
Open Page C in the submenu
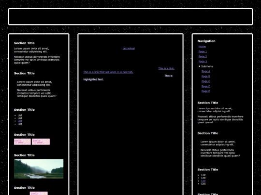point(206,81)
